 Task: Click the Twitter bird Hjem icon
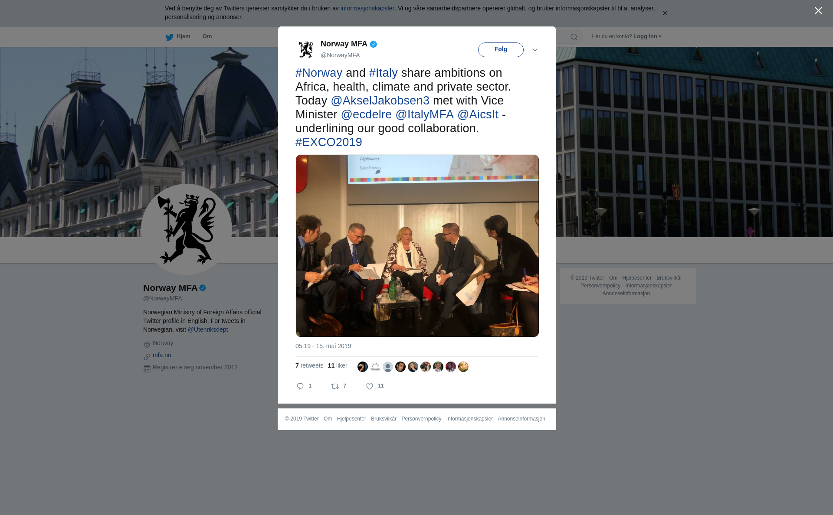[169, 37]
